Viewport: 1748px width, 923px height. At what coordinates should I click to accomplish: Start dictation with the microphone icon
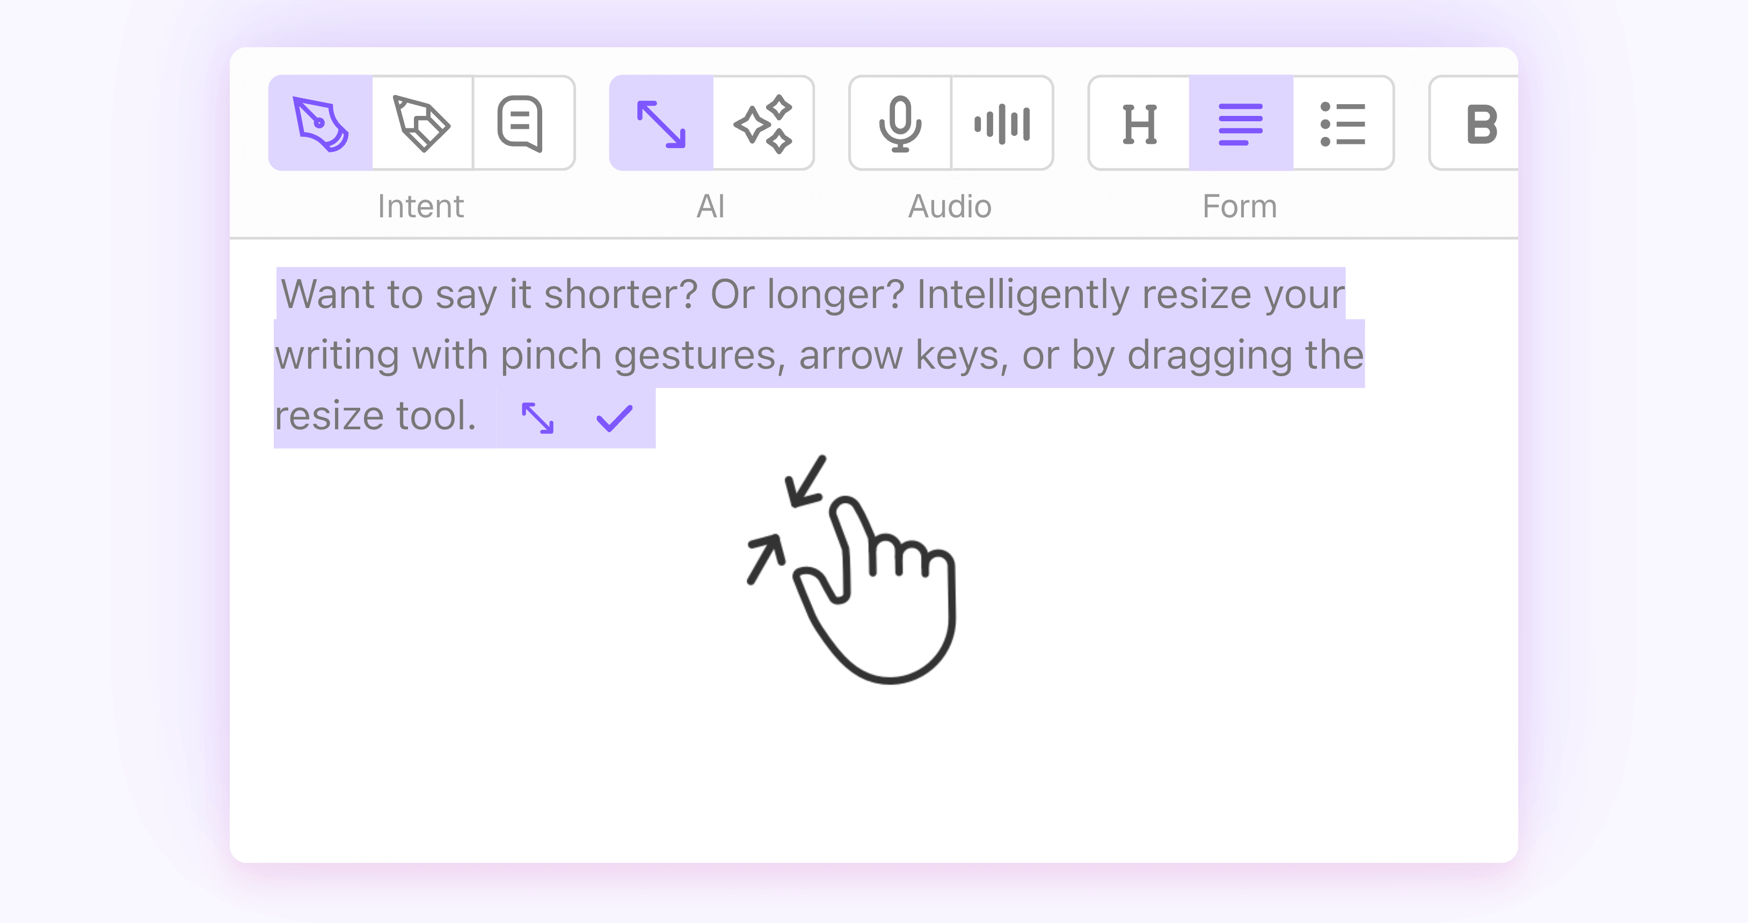pos(900,123)
